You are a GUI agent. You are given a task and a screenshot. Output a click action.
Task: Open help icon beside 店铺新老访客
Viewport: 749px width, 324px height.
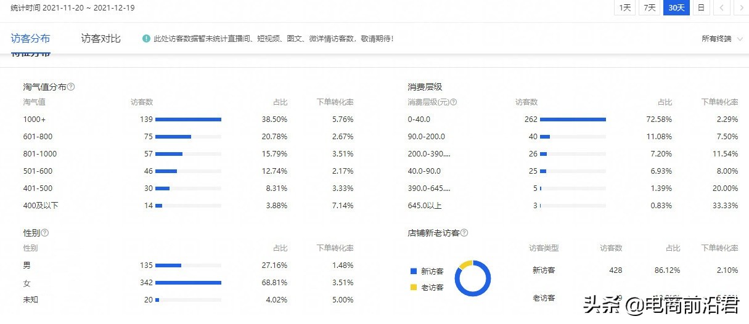click(x=464, y=233)
